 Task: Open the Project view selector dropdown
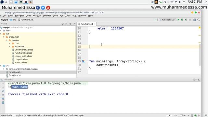pos(26,24)
